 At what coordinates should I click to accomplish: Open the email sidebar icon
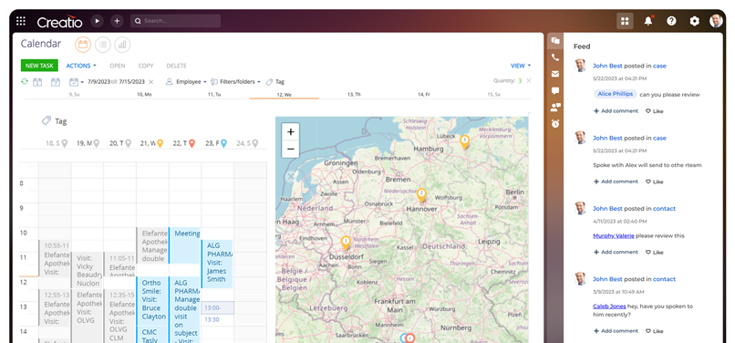[555, 74]
